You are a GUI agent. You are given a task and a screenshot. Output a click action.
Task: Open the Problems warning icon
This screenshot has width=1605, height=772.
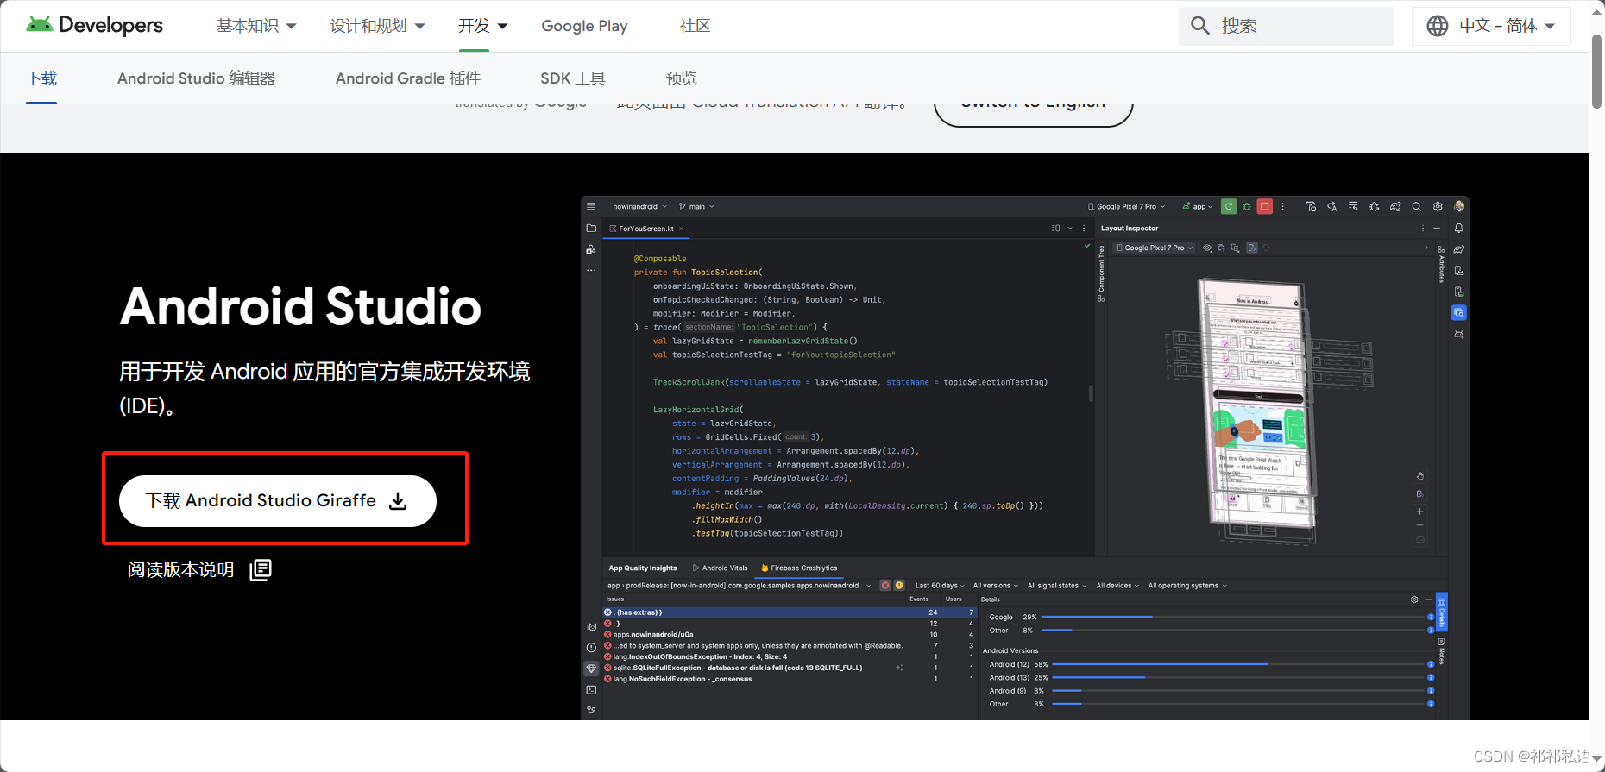point(591,647)
